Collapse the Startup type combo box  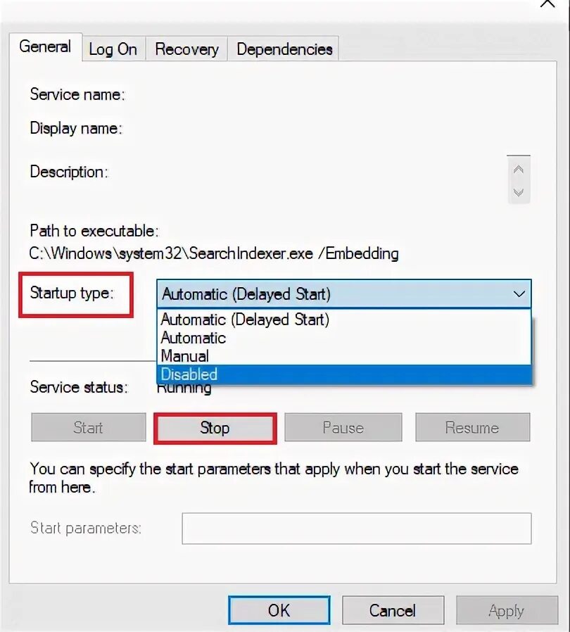pos(344,294)
